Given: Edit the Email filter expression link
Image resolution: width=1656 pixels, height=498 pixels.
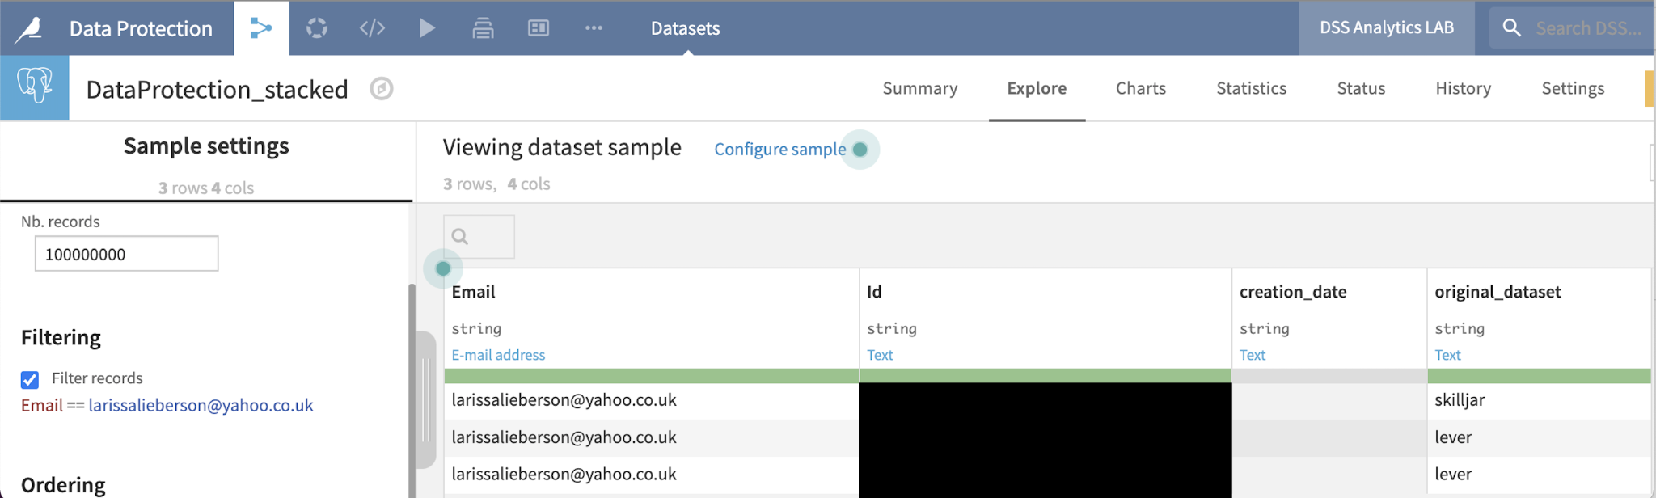Looking at the screenshot, I should (201, 406).
